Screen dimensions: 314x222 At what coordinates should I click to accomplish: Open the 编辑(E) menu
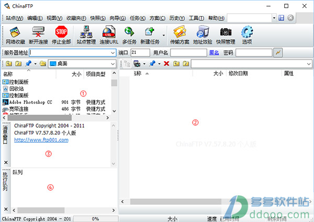(x=35, y=18)
